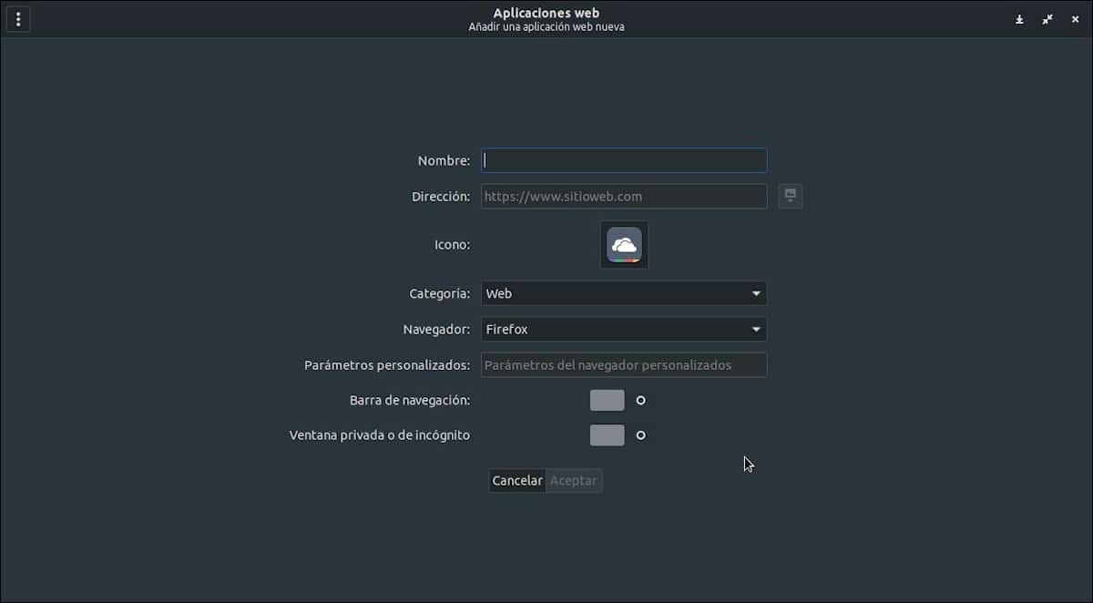The height and width of the screenshot is (603, 1093).
Task: Click the circle beside Ventana privada toggle
Action: tap(640, 434)
